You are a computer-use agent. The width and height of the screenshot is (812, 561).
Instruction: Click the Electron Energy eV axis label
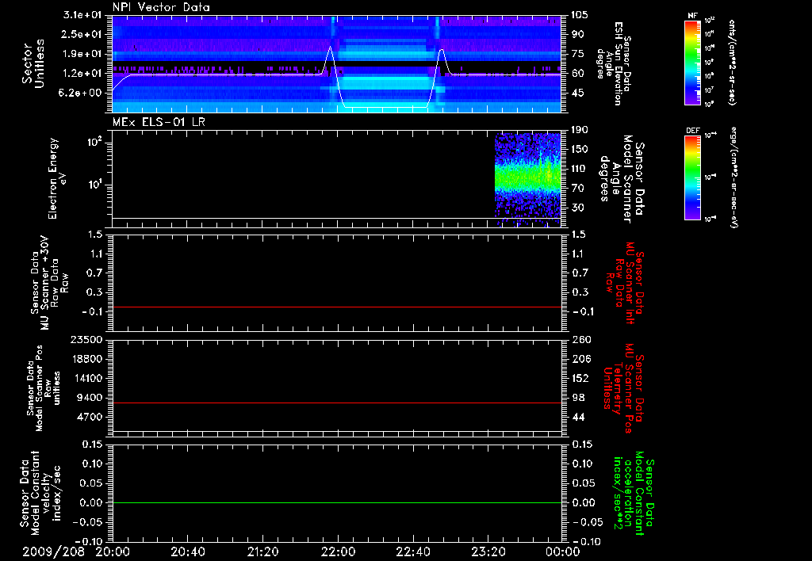[x=55, y=179]
